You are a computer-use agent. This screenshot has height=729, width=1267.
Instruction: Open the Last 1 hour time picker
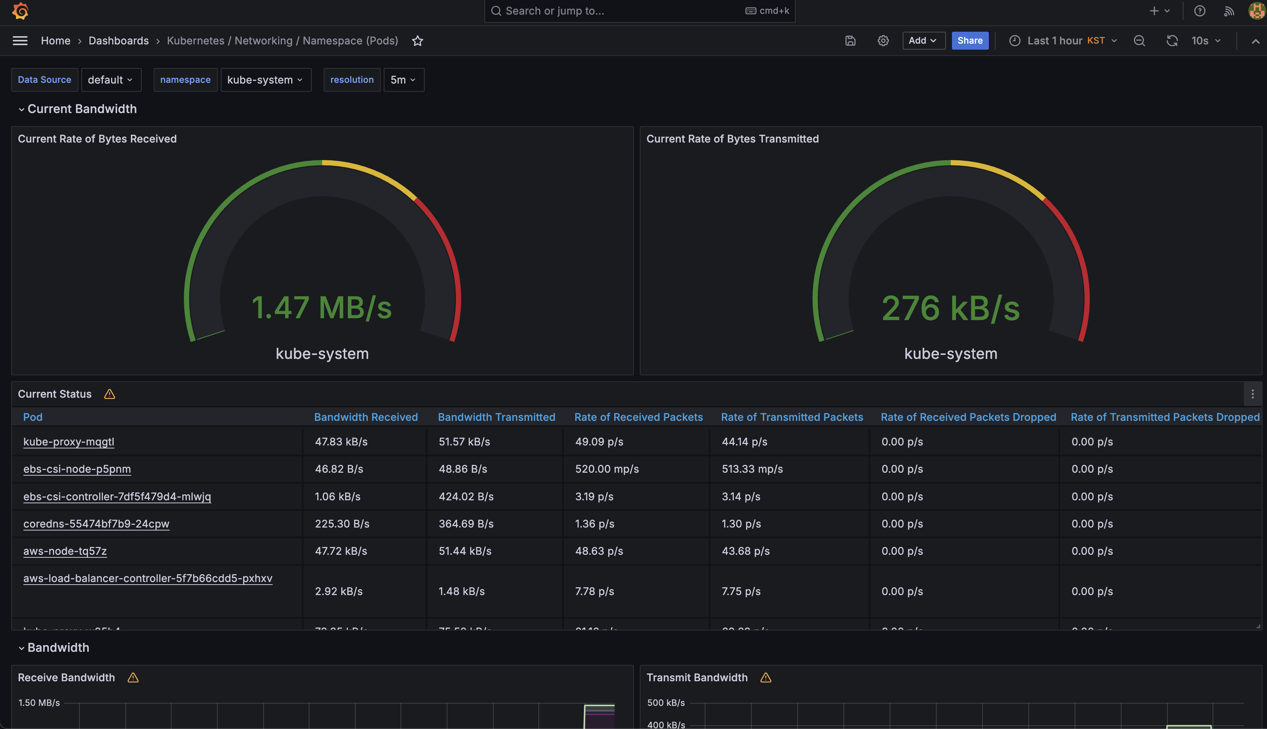click(x=1063, y=41)
